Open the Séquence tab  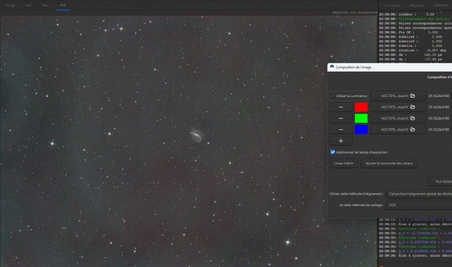pos(416,5)
